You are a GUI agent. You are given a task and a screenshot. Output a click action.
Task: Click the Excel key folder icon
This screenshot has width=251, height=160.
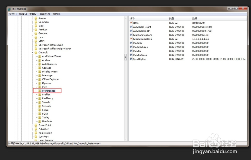36,26
